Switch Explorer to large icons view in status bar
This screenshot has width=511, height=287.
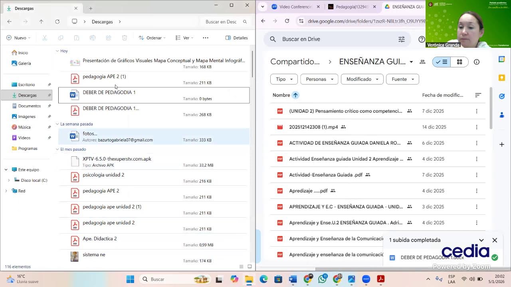[250, 267]
